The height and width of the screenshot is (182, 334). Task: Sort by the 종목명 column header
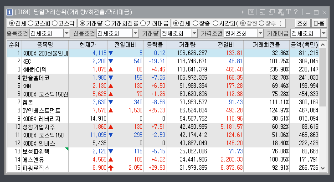(x=45, y=45)
